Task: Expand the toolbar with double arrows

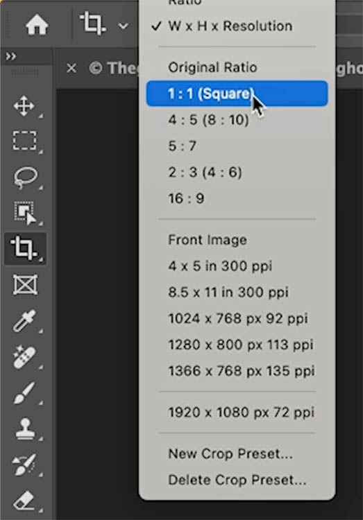Action: (10, 56)
